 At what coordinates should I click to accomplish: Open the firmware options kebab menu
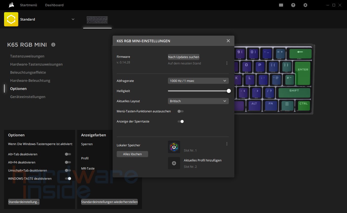pyautogui.click(x=227, y=63)
